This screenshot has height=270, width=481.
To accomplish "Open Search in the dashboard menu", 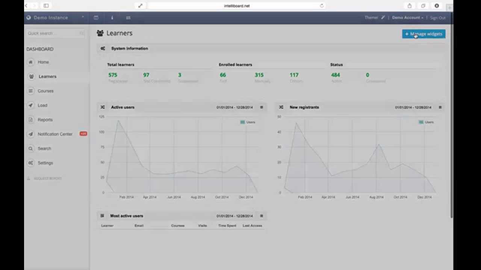I will click(44, 148).
